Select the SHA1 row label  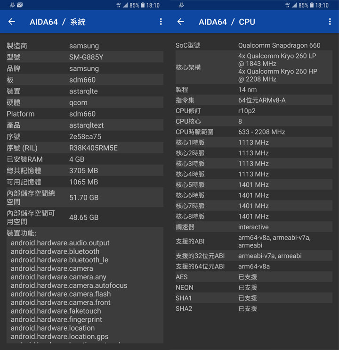(x=184, y=298)
